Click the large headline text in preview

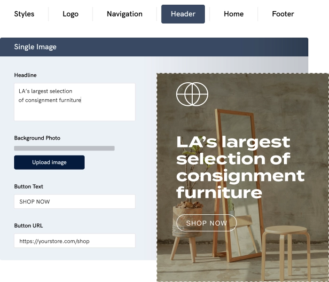coord(240,166)
